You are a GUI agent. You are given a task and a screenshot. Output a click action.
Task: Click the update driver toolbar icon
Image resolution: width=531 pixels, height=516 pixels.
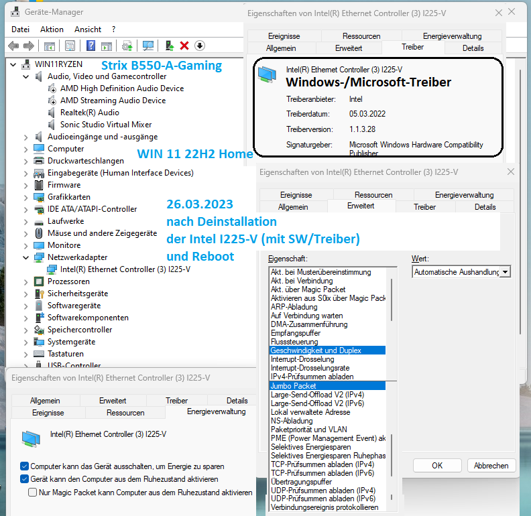click(127, 46)
